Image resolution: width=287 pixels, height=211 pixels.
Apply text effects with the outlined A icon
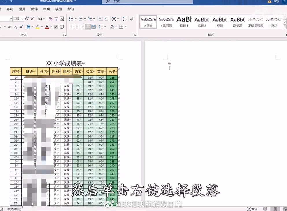[28, 27]
